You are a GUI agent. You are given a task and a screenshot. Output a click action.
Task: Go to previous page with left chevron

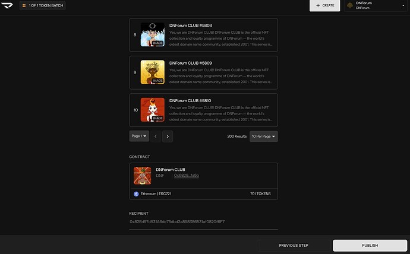[156, 136]
